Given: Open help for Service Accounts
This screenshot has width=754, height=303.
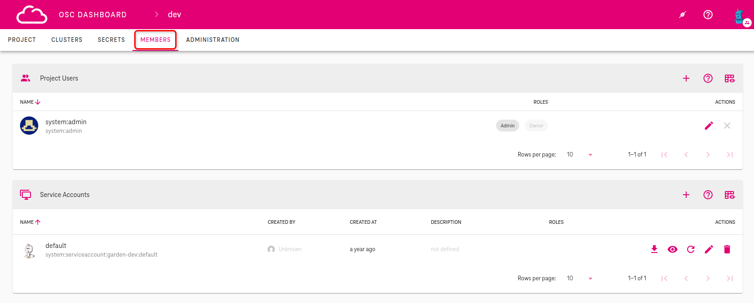Looking at the screenshot, I should (708, 195).
